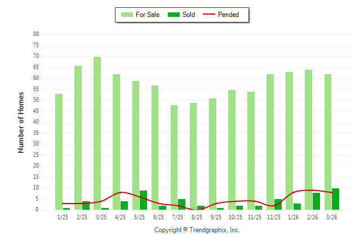Click the Pended line dip at 8/25
The image size is (364, 244).
[x=198, y=209]
